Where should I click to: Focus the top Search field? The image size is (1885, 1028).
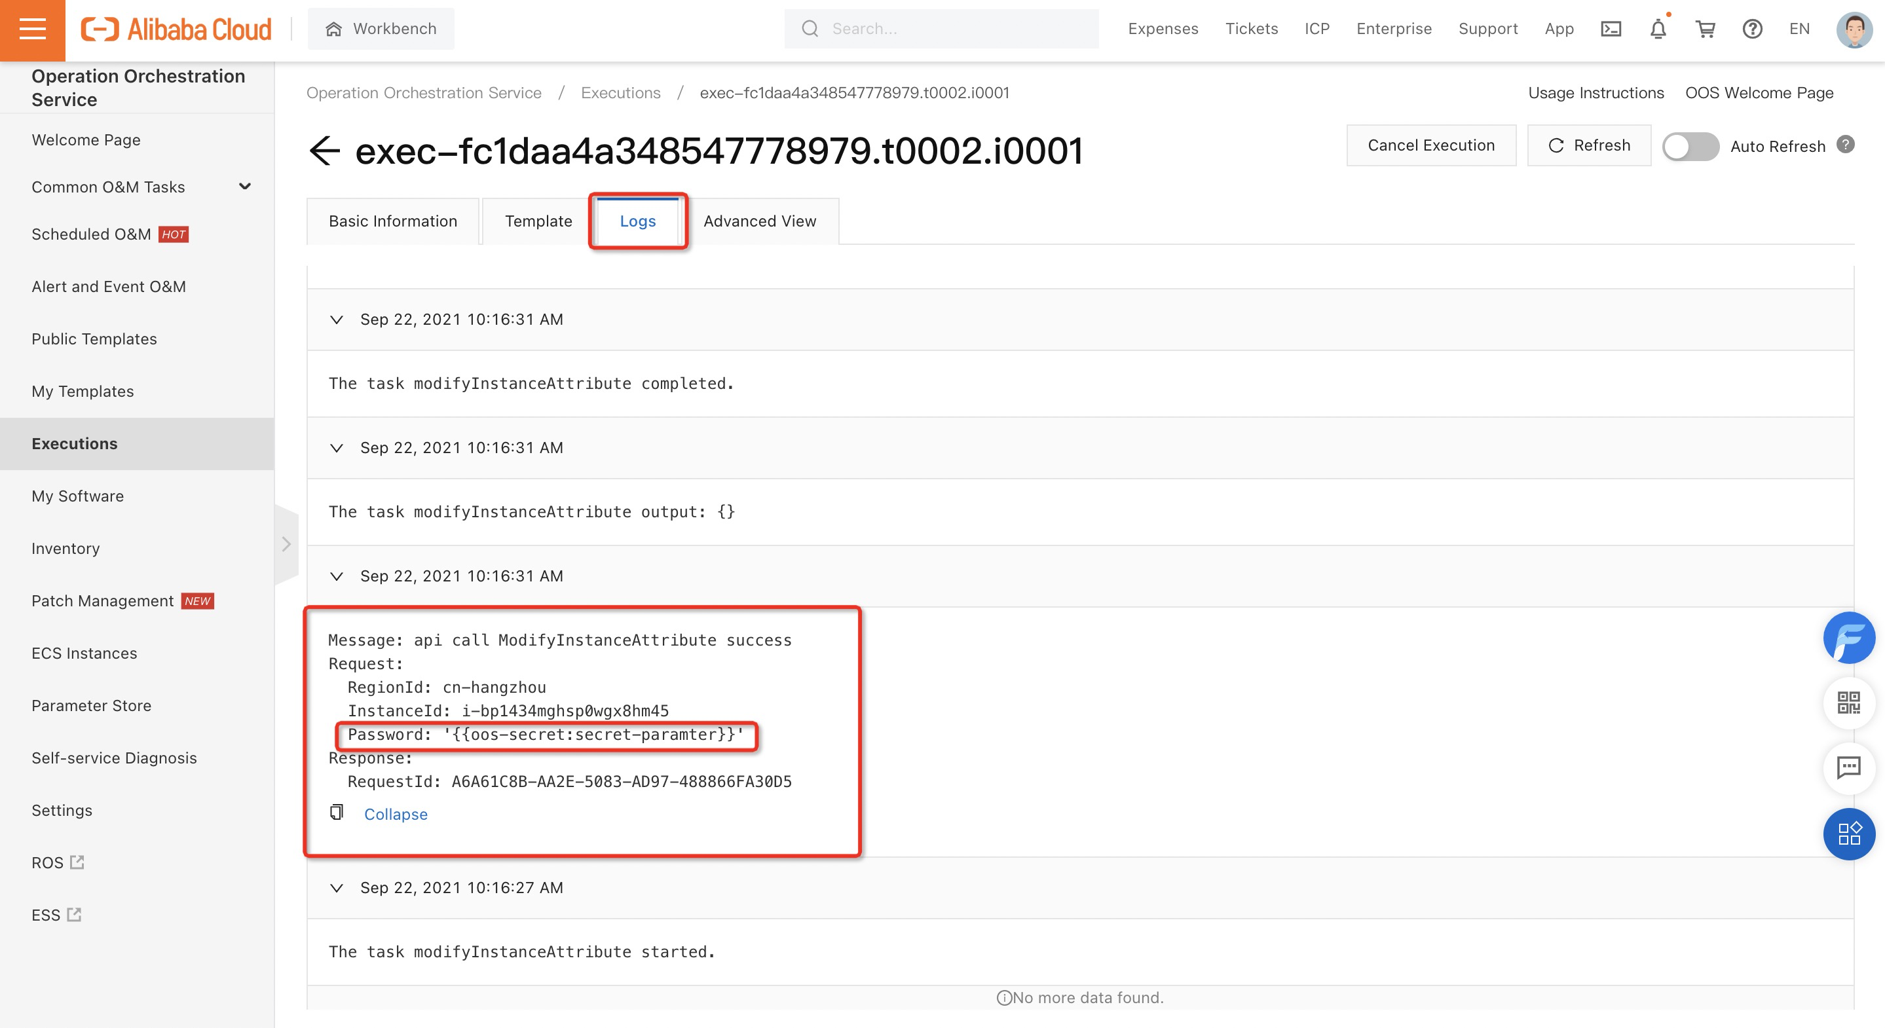(941, 29)
